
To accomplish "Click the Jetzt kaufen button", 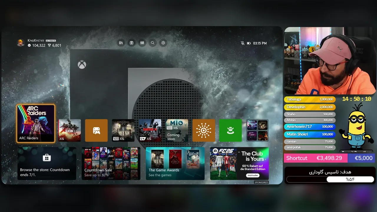I will 252,175.
